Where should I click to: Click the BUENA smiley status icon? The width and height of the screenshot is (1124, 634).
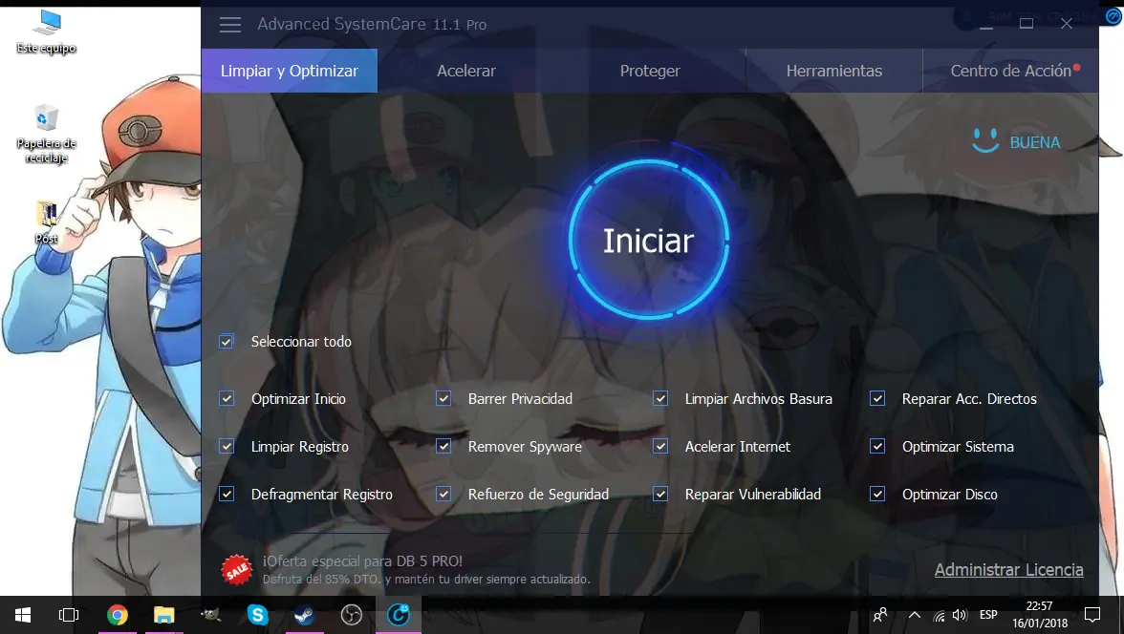(x=984, y=140)
